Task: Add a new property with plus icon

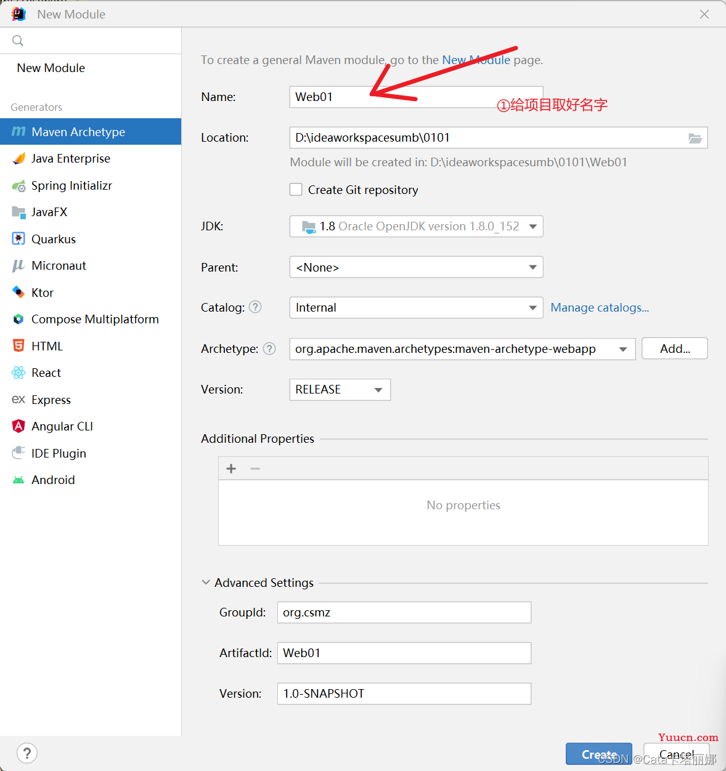Action: pyautogui.click(x=231, y=469)
